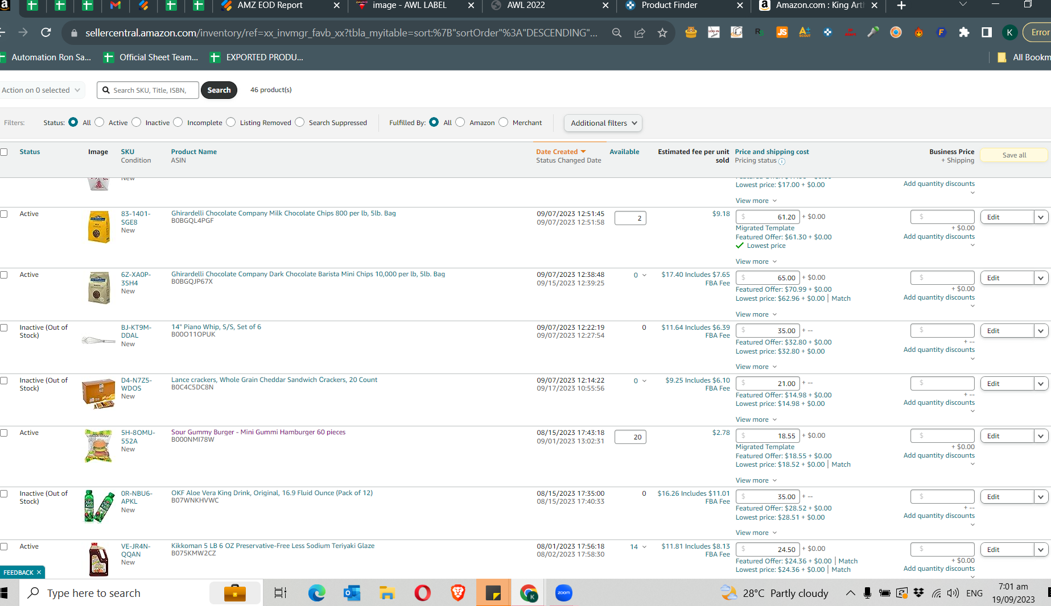Edit available quantity 20 for Sour Gummy Burger
The width and height of the screenshot is (1051, 606).
[630, 437]
